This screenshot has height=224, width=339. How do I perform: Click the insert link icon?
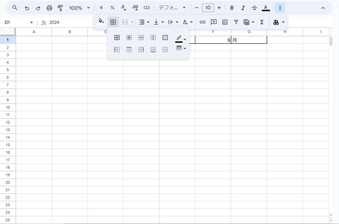tap(202, 22)
